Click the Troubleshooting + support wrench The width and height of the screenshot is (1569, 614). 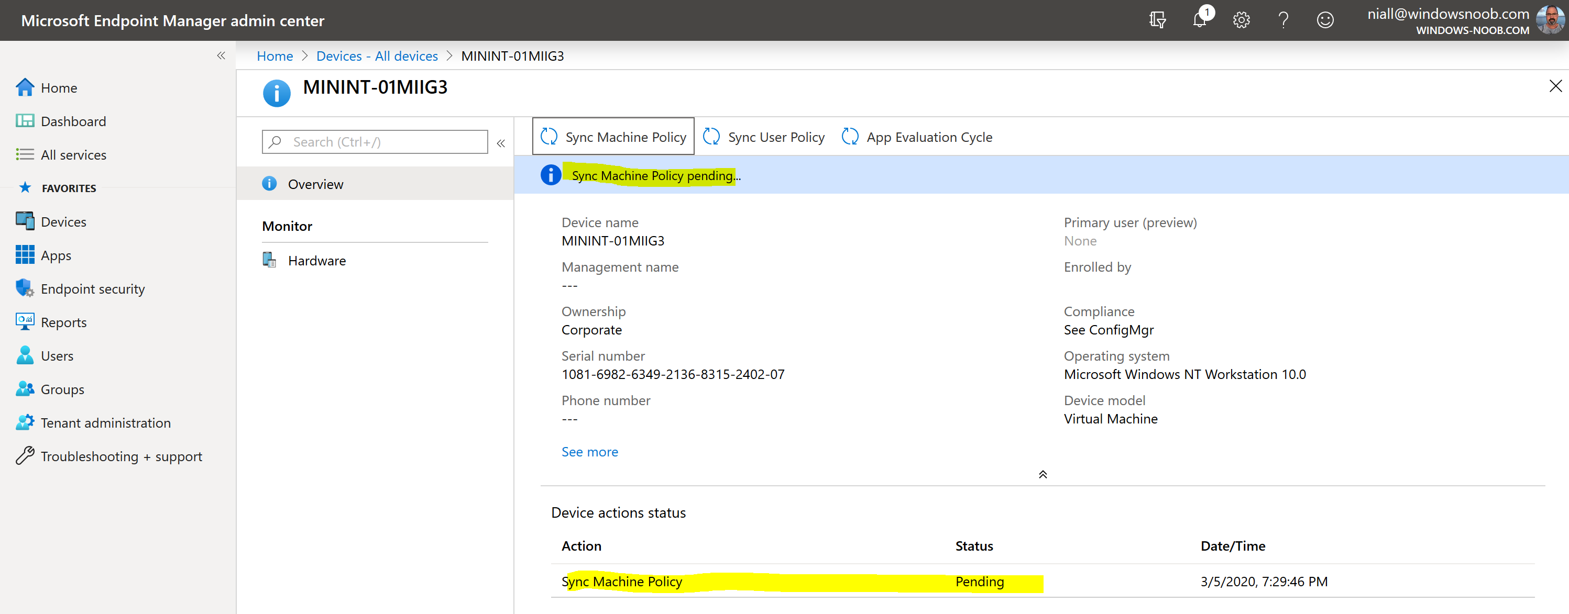(x=25, y=456)
